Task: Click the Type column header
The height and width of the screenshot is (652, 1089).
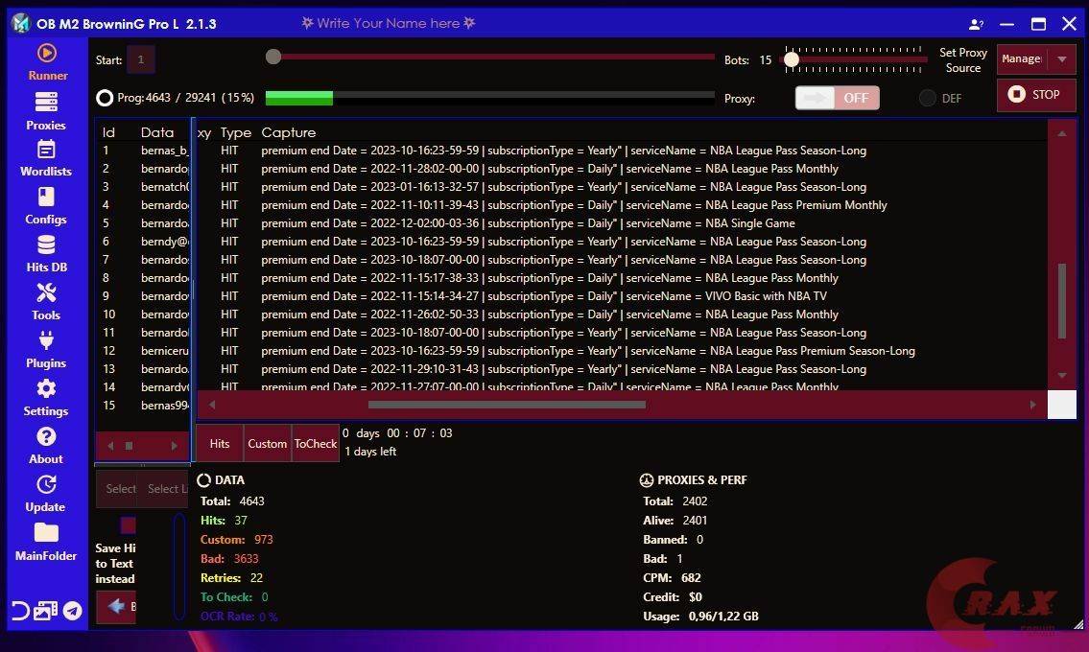Action: tap(235, 132)
